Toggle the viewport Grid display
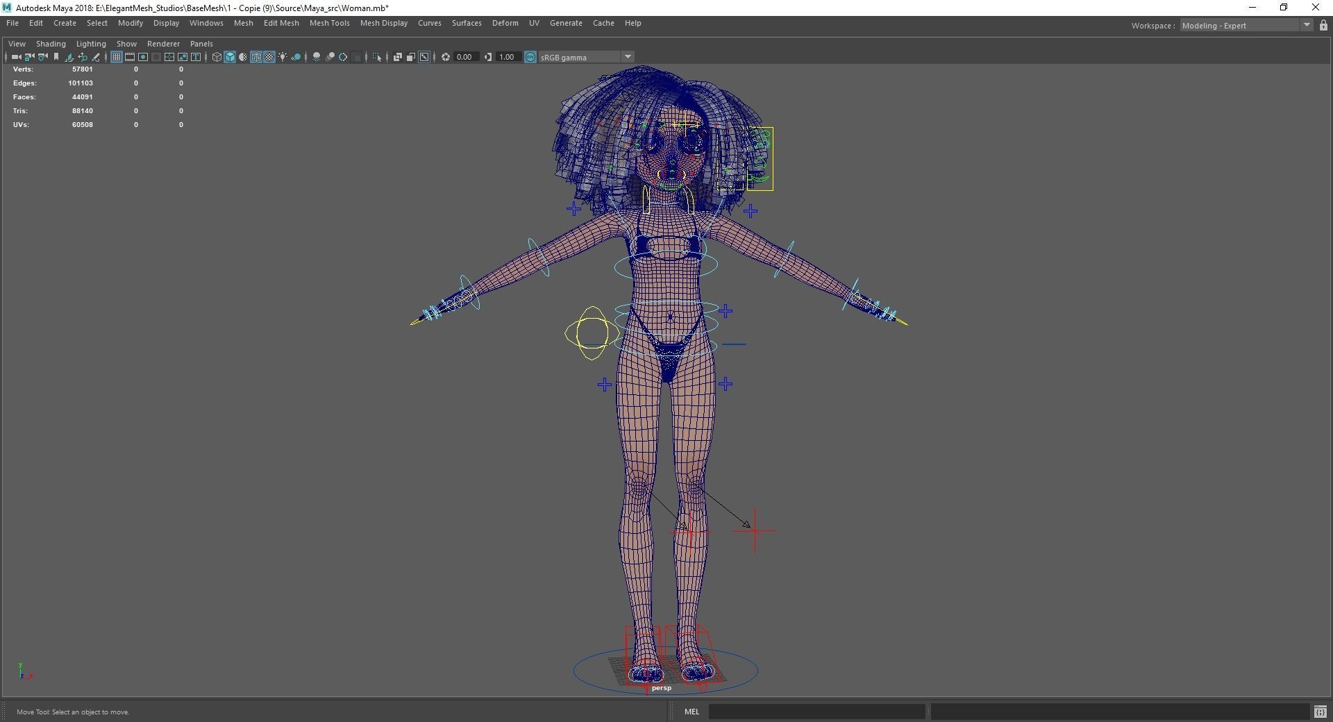 click(117, 57)
